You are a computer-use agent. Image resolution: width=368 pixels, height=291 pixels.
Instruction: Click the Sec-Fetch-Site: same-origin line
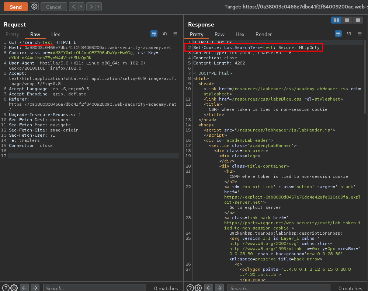(x=44, y=130)
